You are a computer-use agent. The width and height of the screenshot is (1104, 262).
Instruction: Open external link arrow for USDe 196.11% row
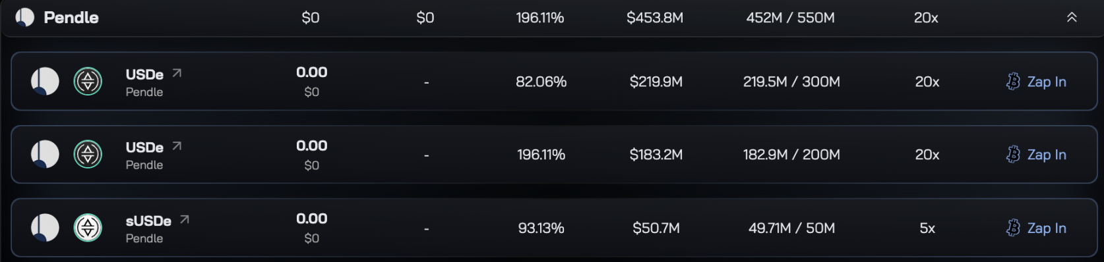(177, 146)
